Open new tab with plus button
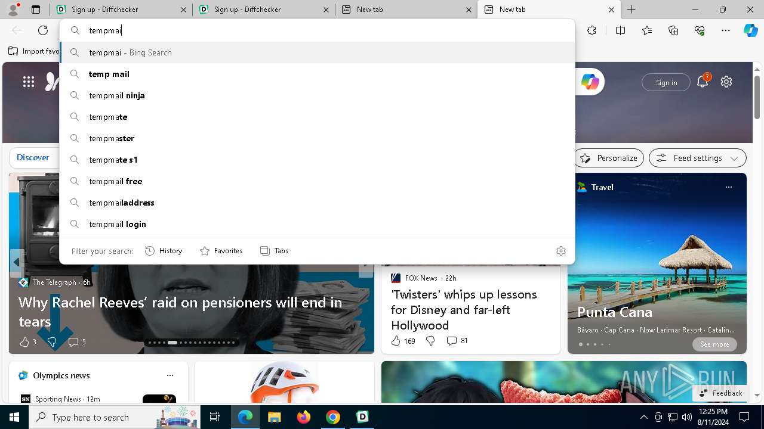 (x=631, y=10)
